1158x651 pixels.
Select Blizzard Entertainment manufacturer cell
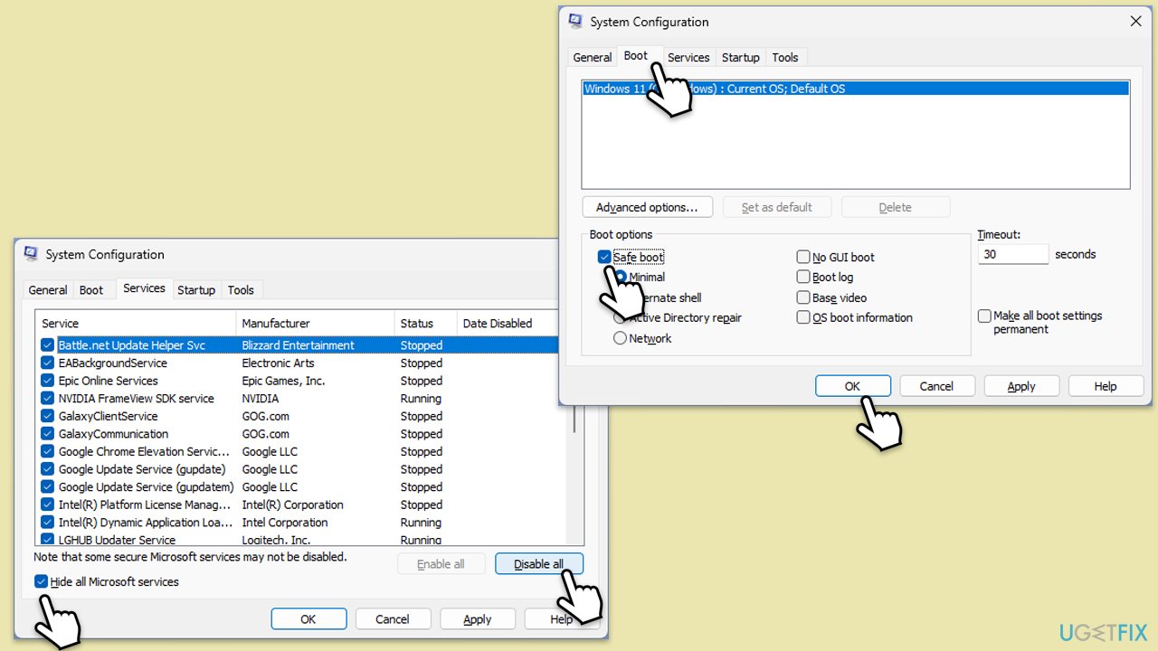pyautogui.click(x=298, y=345)
